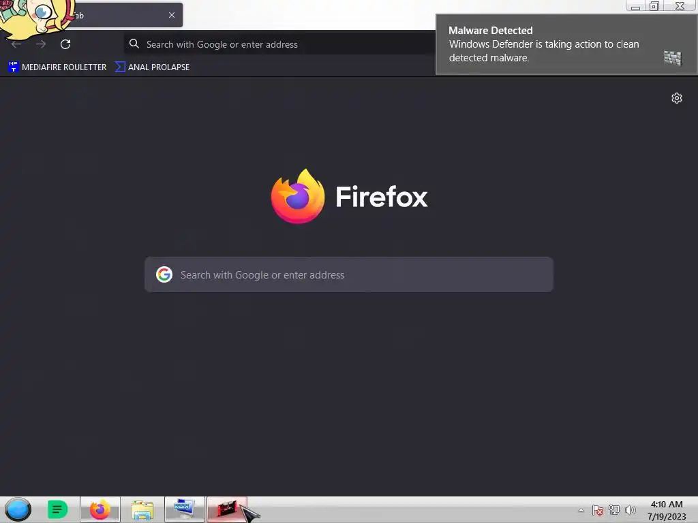This screenshot has height=523, width=698.
Task: Close the Firefox window
Action: (680, 5)
